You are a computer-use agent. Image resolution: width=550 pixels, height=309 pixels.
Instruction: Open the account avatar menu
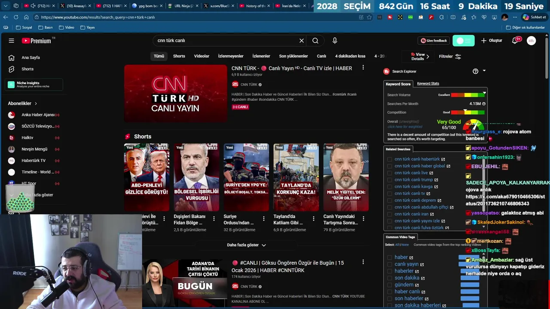click(x=532, y=41)
